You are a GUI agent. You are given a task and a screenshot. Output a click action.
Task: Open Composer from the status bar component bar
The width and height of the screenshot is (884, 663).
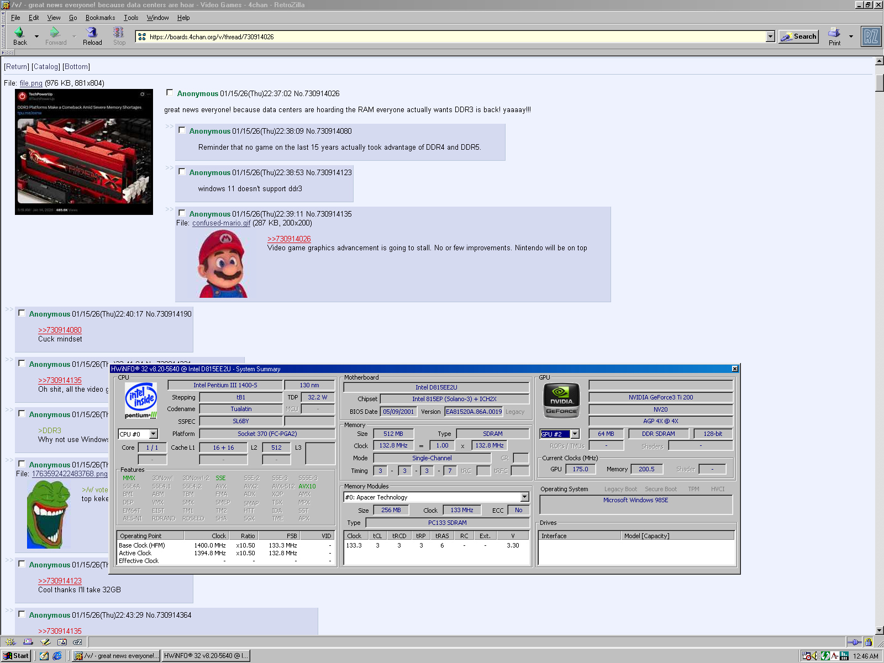click(45, 642)
